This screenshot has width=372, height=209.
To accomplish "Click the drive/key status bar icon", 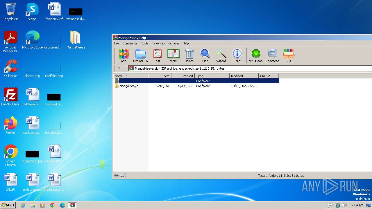I will (119, 176).
